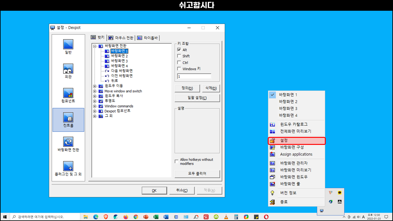Image resolution: width=393 pixels, height=221 pixels.
Task: Open 바탕화면 윈도우 from the context menu
Action: (x=297, y=177)
